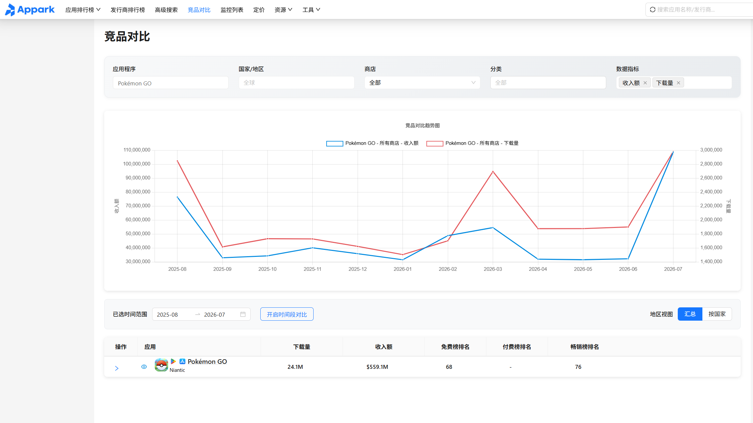Click the Pokémon GO app name link
This screenshot has height=423, width=753.
(x=207, y=362)
